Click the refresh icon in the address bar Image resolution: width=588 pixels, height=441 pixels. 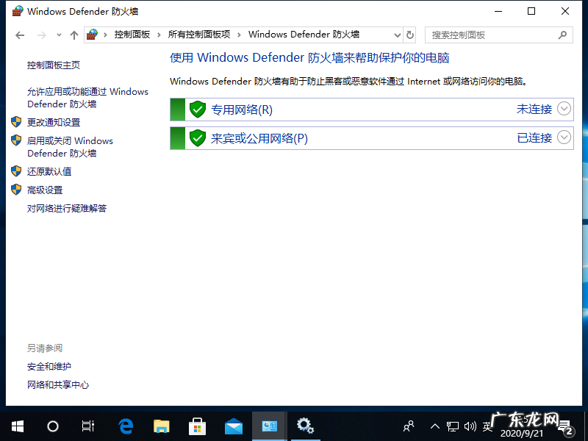click(409, 35)
